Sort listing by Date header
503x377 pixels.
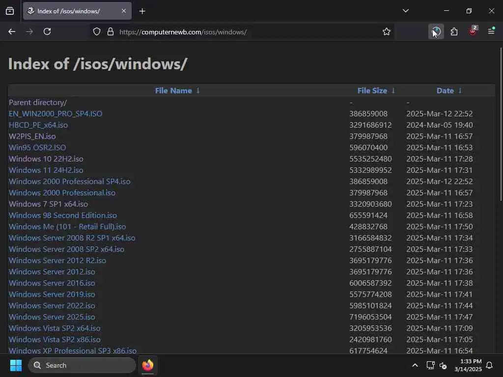[x=445, y=91]
